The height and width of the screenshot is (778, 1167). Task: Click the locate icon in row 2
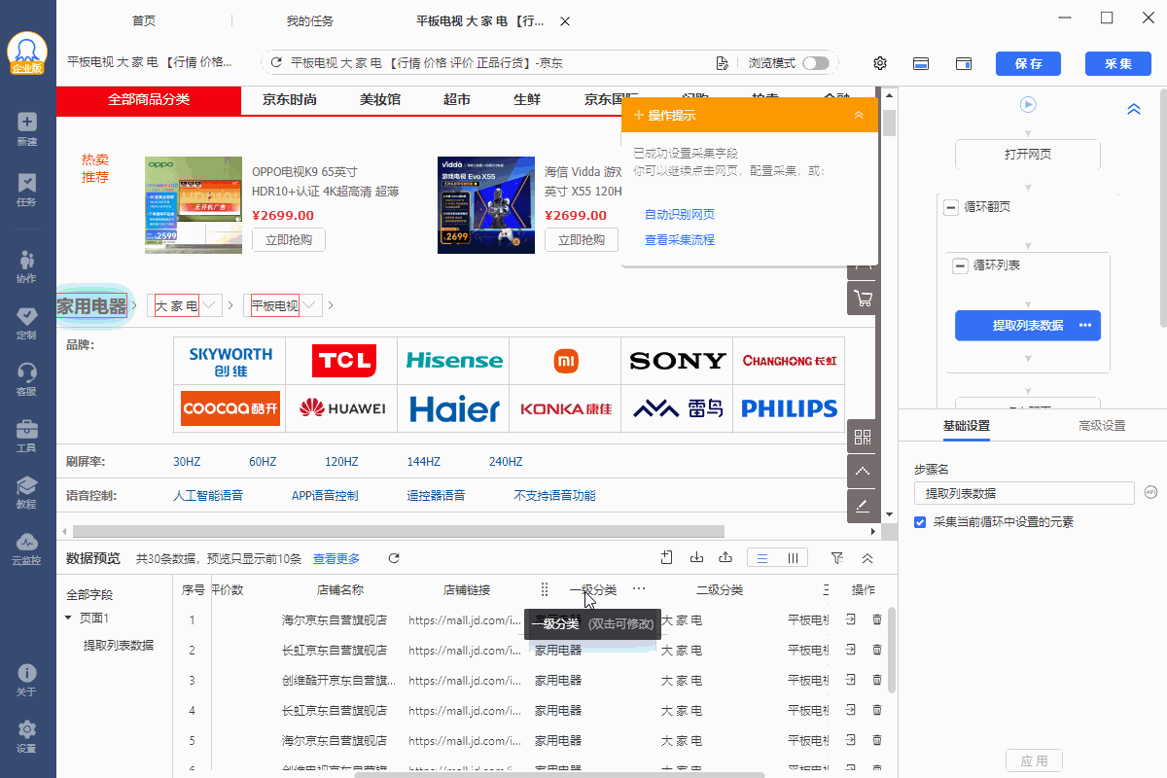[849, 650]
